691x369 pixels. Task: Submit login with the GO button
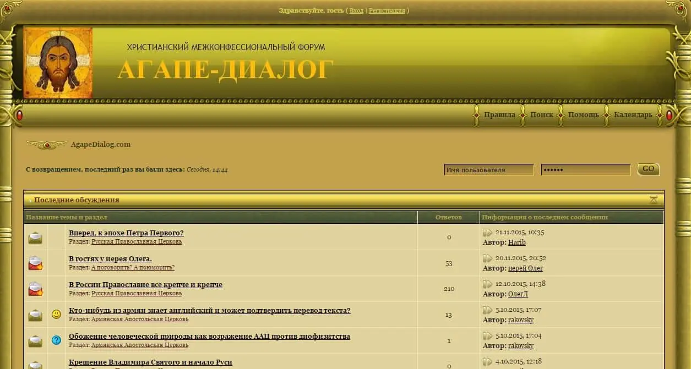tap(649, 169)
